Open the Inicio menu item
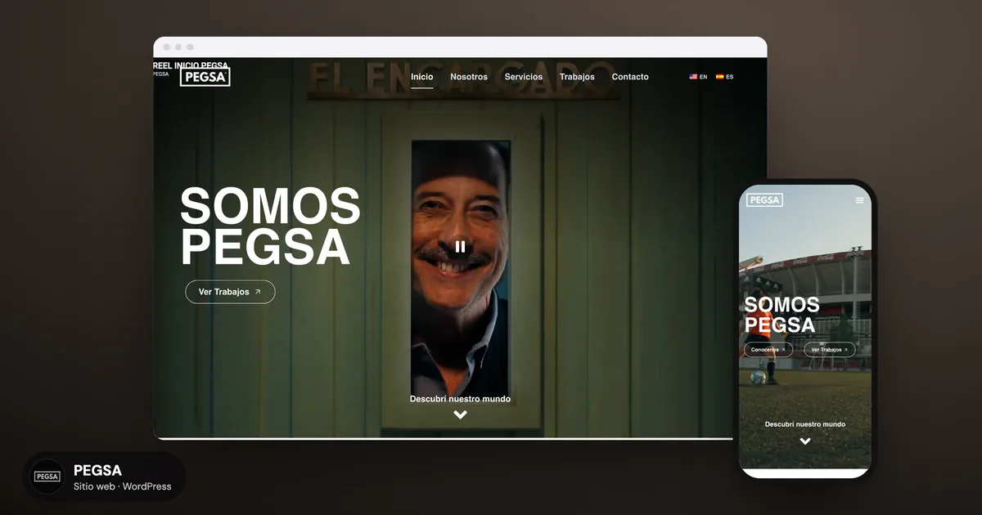Image resolution: width=982 pixels, height=515 pixels. [422, 77]
